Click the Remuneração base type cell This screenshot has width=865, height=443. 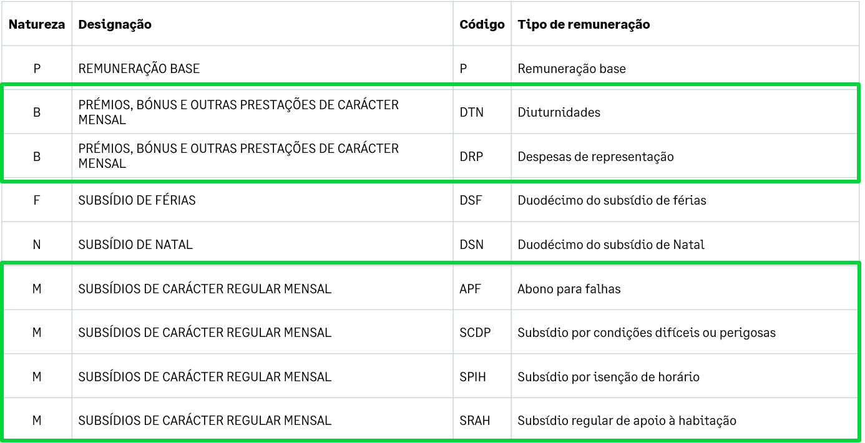[x=685, y=69]
